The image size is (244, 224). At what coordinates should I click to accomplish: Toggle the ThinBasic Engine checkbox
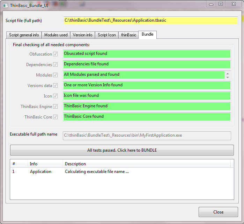pyautogui.click(x=55, y=107)
